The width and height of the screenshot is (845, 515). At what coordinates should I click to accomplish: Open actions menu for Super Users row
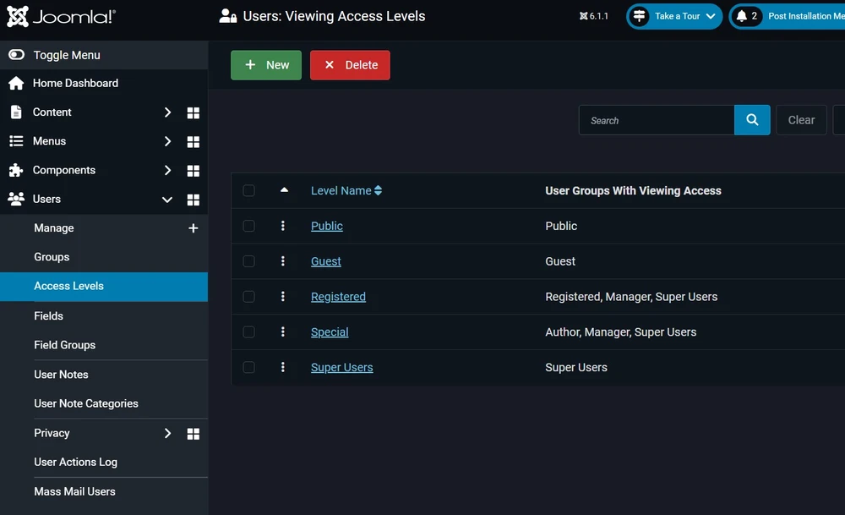pos(283,367)
